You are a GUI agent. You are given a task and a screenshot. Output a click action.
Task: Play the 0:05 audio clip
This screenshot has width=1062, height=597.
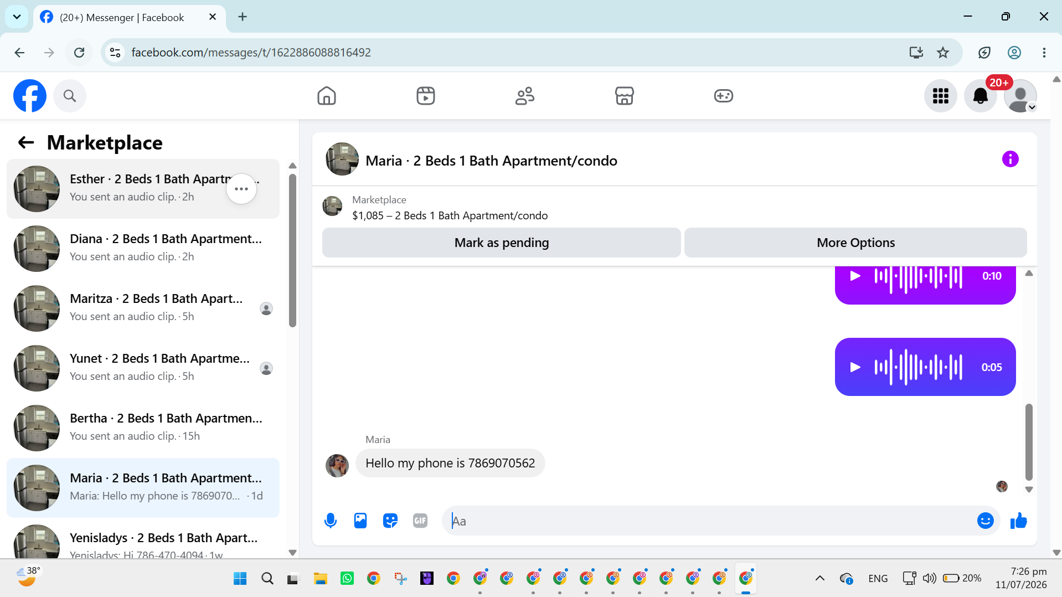(x=855, y=367)
